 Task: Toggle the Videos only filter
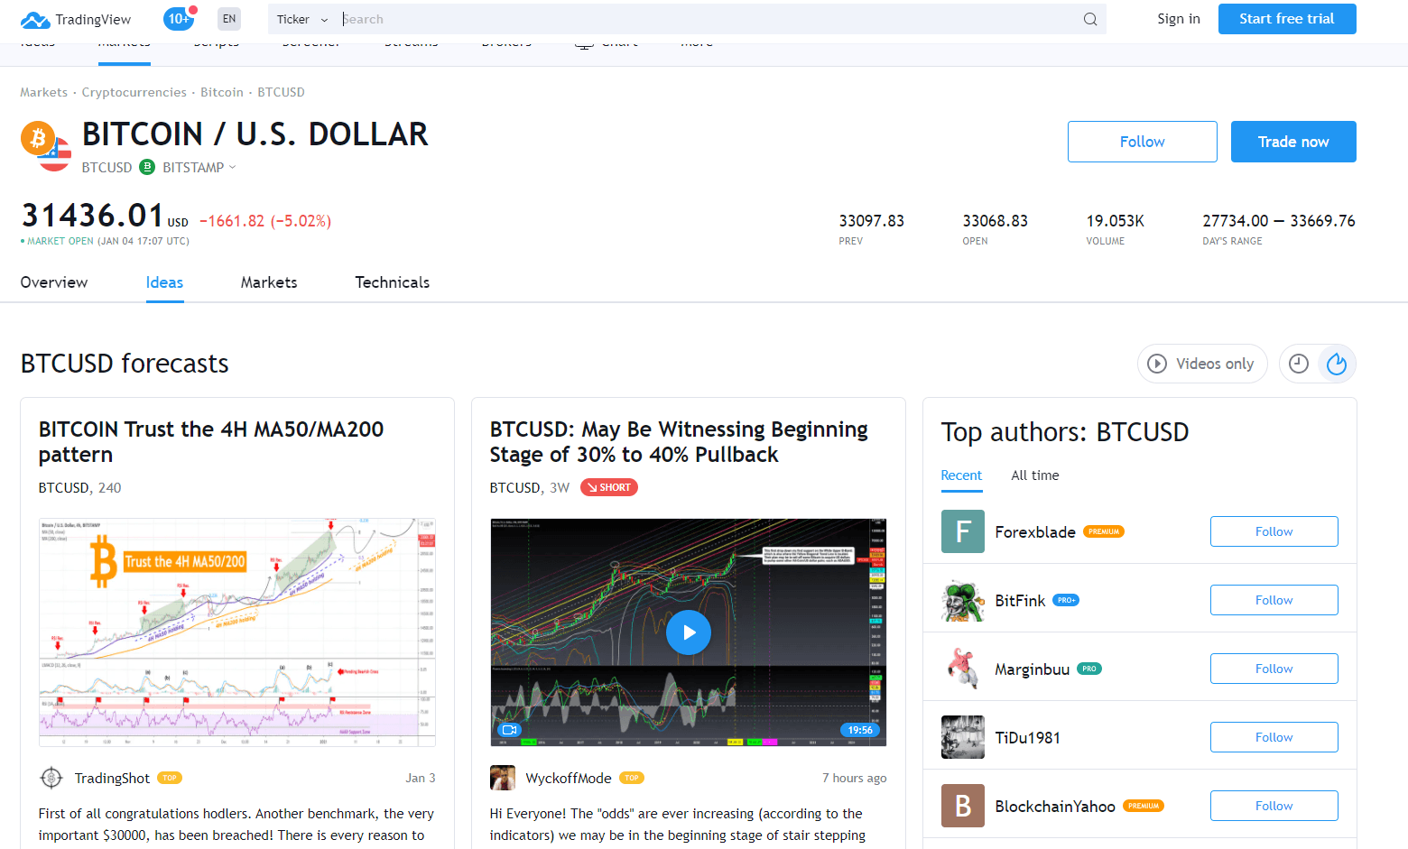[1202, 364]
